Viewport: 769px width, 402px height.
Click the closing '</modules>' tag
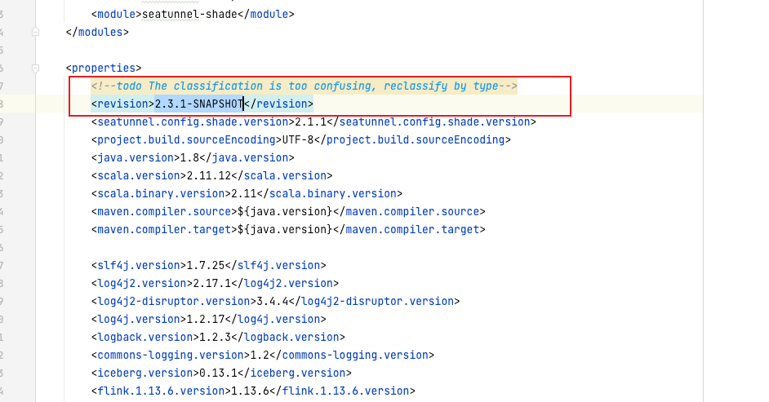point(97,33)
